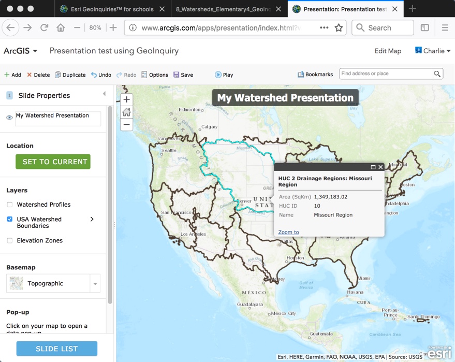Bookmark this page with the star icon
455x362 pixels.
click(339, 28)
